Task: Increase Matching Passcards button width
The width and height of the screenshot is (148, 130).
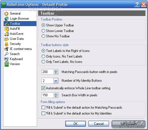Action: (56, 71)
